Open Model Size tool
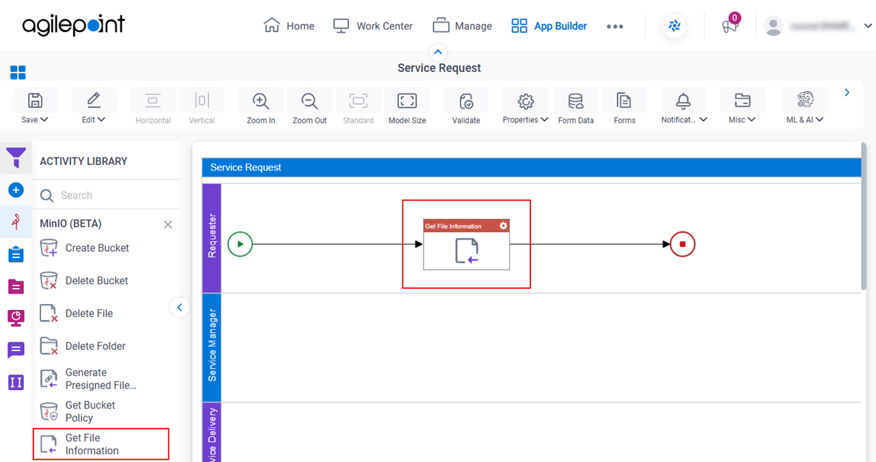Viewport: 876px width, 462px height. 407,101
